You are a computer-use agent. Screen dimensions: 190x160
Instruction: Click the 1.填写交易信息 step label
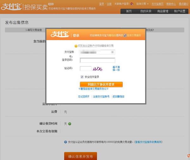pyautogui.click(x=34, y=30)
